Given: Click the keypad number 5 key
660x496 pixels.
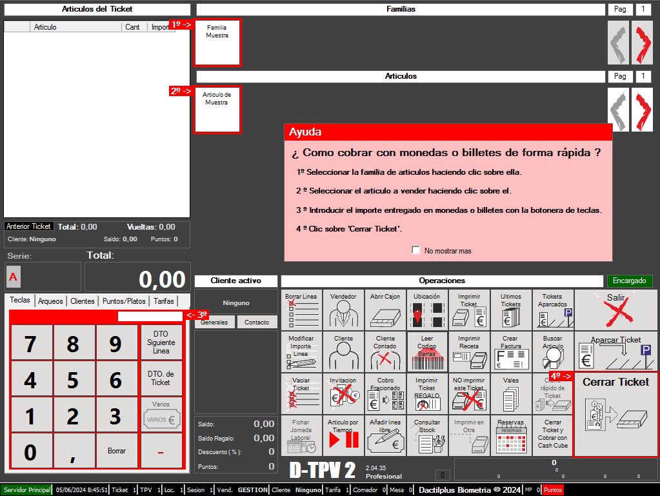Looking at the screenshot, I should (x=74, y=379).
